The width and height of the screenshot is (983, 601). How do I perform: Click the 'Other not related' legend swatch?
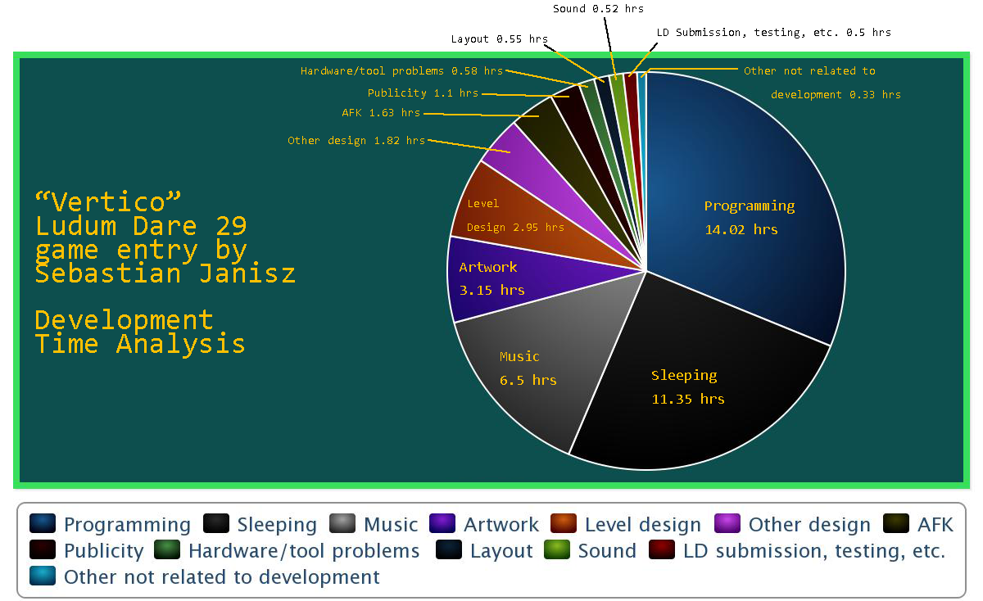pyautogui.click(x=43, y=576)
